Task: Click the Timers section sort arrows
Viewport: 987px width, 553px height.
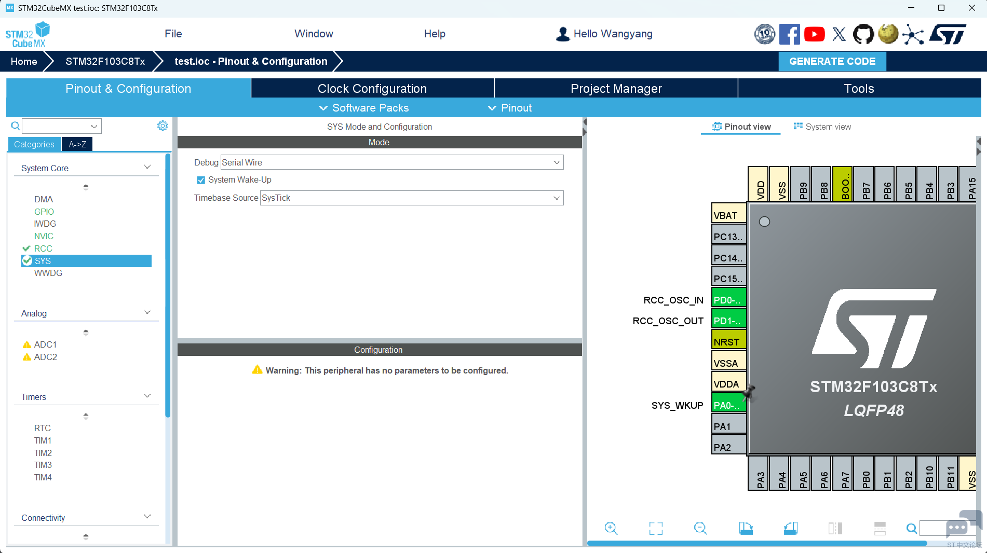Action: [86, 416]
